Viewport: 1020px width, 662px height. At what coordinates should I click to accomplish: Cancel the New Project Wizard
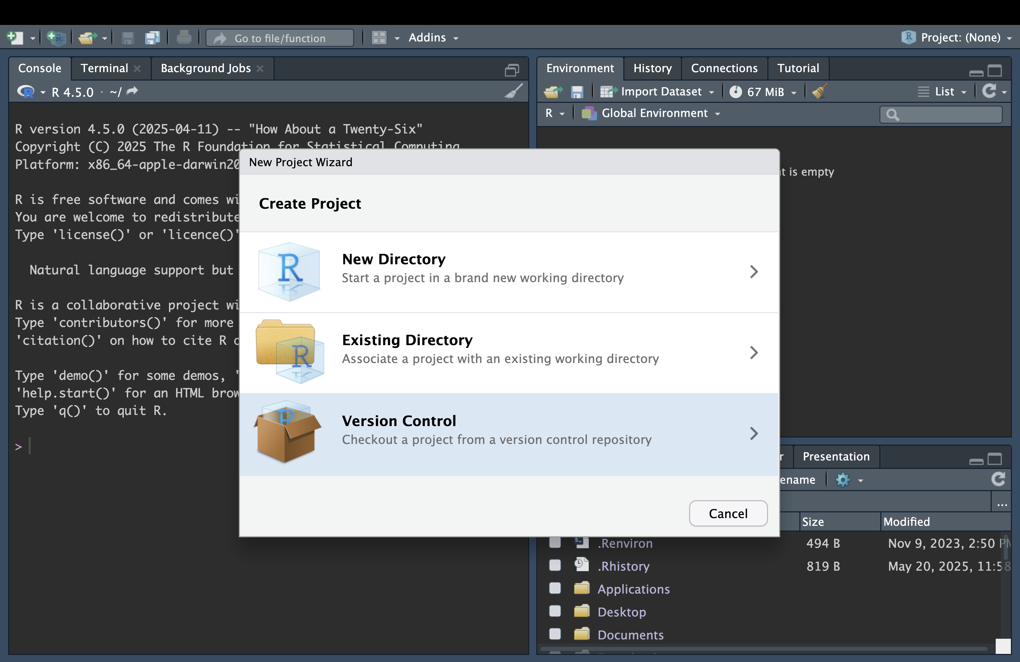728,513
